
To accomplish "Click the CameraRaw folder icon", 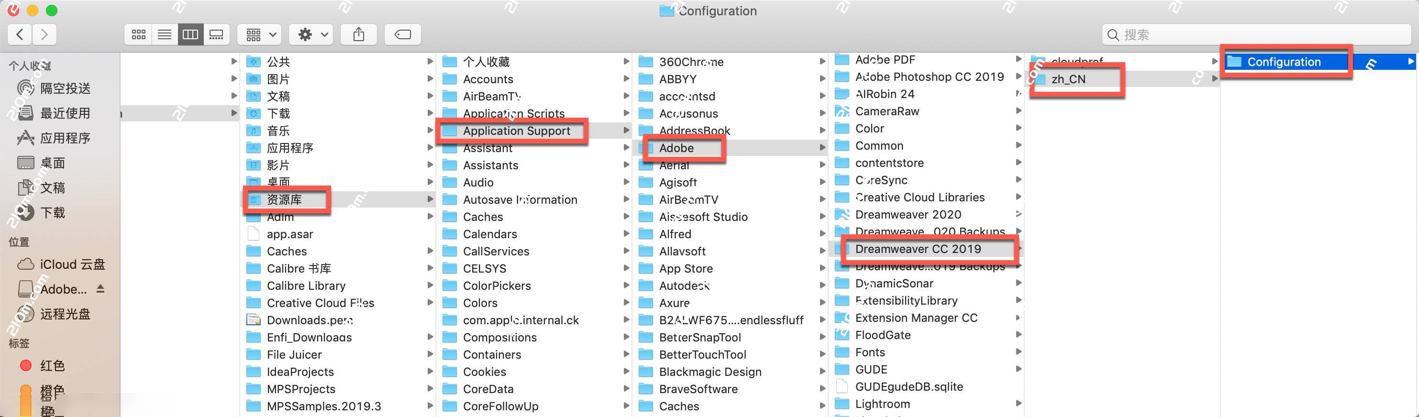I will [x=842, y=111].
